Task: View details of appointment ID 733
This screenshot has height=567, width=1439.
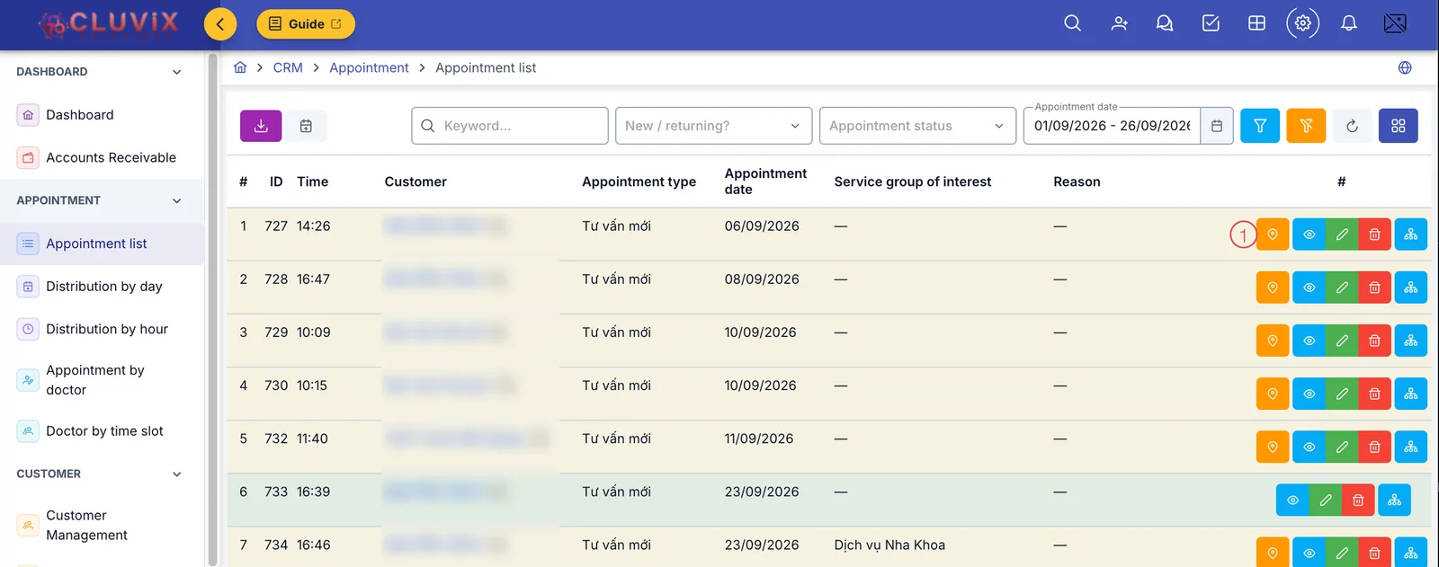Action: [x=1292, y=500]
